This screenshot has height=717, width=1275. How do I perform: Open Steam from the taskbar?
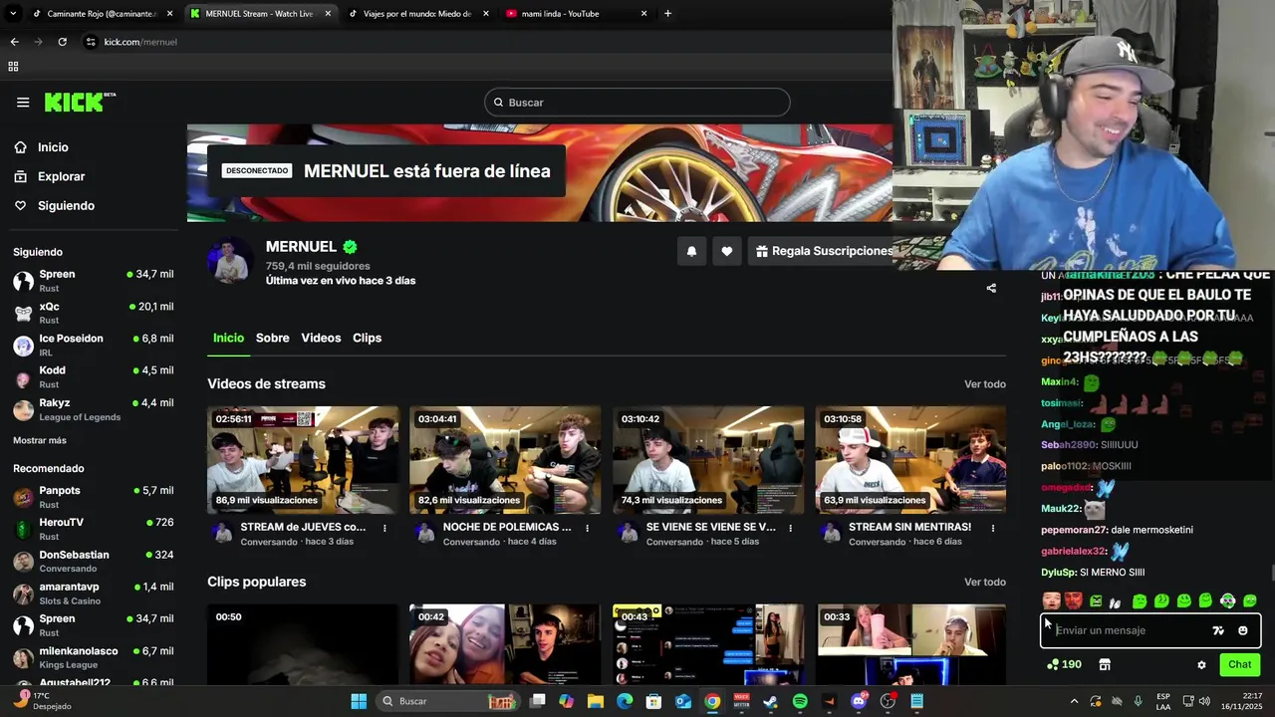[x=770, y=701]
